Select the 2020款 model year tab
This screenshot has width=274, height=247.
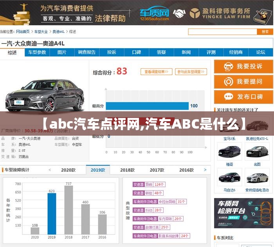coord(68,170)
